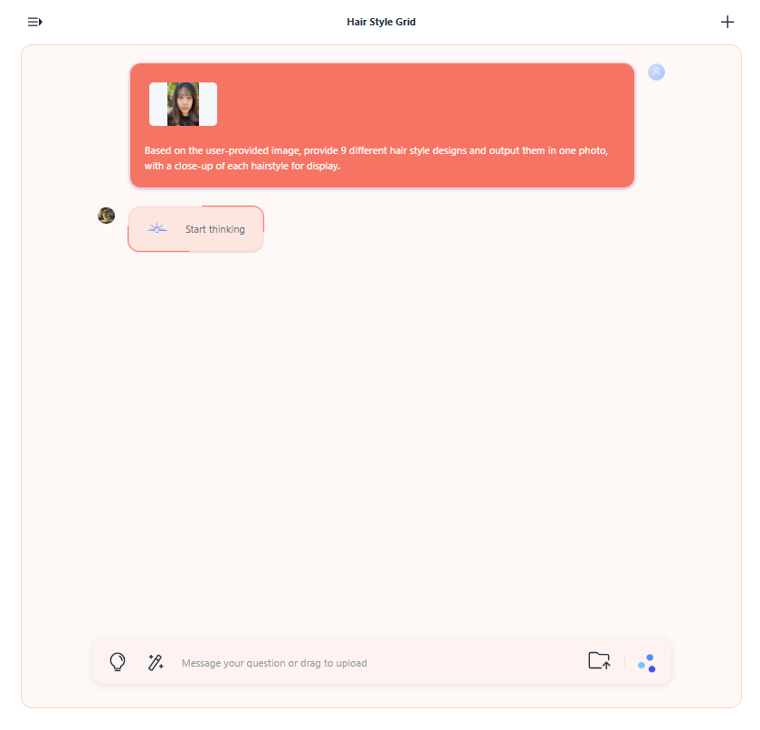Click the lightbulb idea icon
The image size is (760, 730).
point(118,661)
